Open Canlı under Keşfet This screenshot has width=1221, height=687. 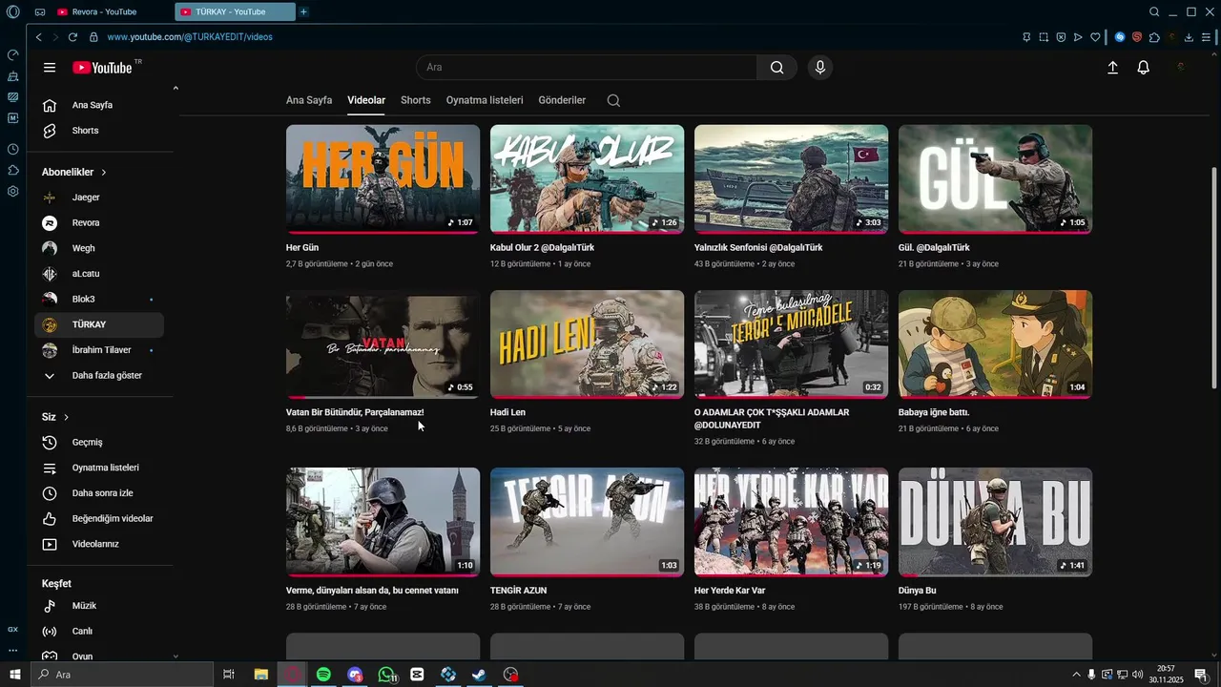(x=99, y=632)
